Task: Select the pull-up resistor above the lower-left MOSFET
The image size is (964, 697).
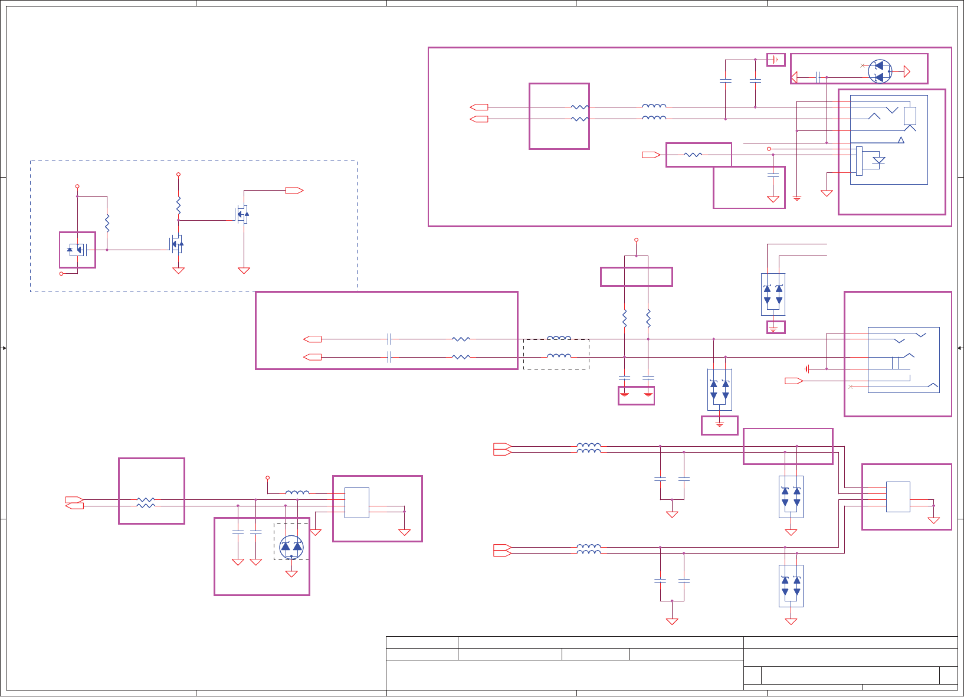Action: [x=178, y=207]
